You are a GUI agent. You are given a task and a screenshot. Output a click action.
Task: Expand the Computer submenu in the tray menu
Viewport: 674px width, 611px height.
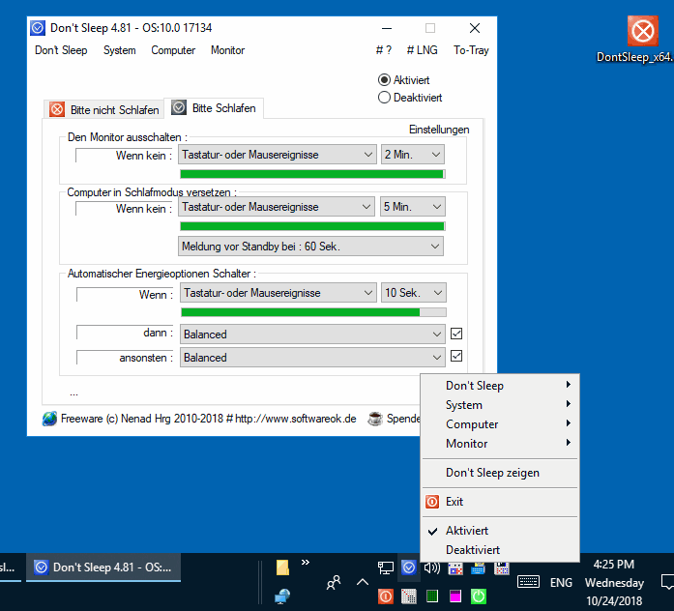pos(501,424)
